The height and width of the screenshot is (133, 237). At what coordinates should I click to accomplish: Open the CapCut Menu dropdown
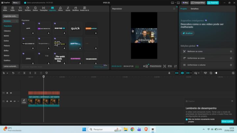click(16, 3)
